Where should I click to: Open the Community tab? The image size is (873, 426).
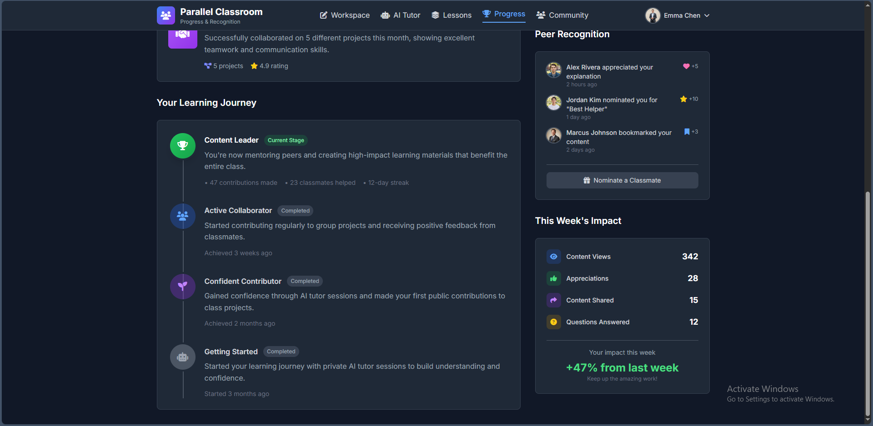[x=562, y=15]
